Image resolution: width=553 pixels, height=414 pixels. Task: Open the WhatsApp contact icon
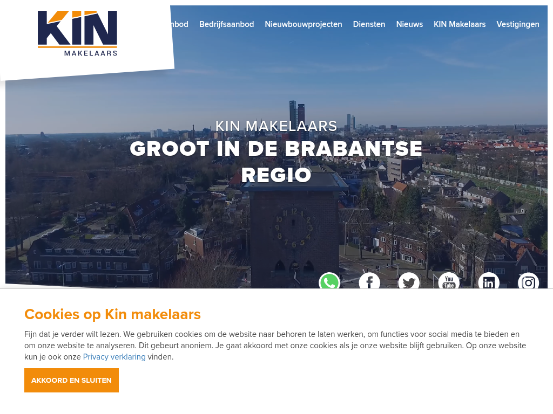(x=329, y=280)
